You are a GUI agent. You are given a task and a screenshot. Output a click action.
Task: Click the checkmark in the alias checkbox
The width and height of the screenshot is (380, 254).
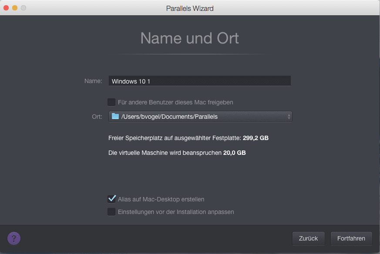coord(112,199)
